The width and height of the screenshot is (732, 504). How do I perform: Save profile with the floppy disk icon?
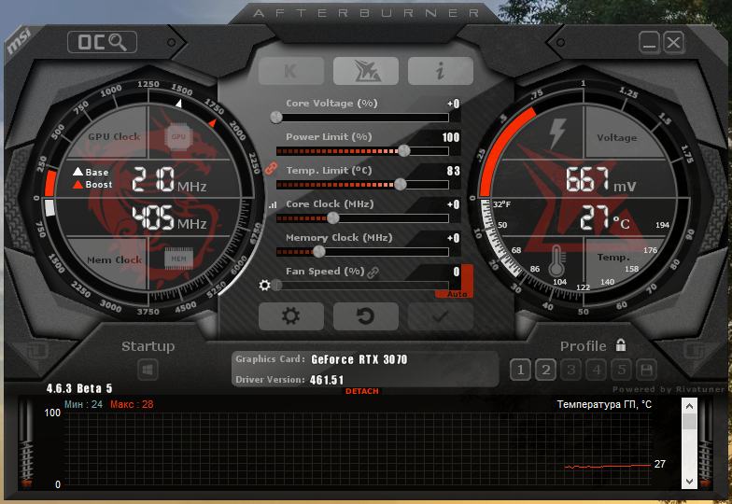click(x=646, y=371)
